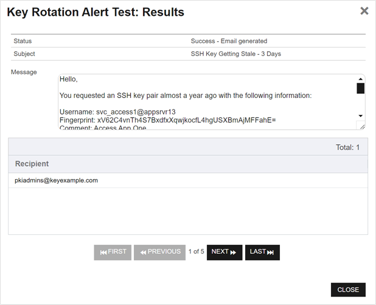The image size is (376, 305).
Task: Click the 'Hello,' line in the message
Action: pyautogui.click(x=69, y=80)
